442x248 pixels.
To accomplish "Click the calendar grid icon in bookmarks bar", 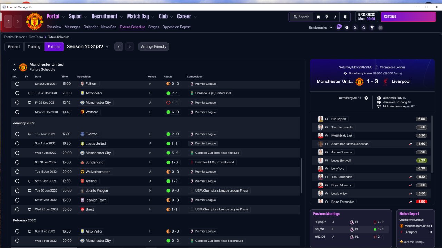I will click(x=381, y=28).
